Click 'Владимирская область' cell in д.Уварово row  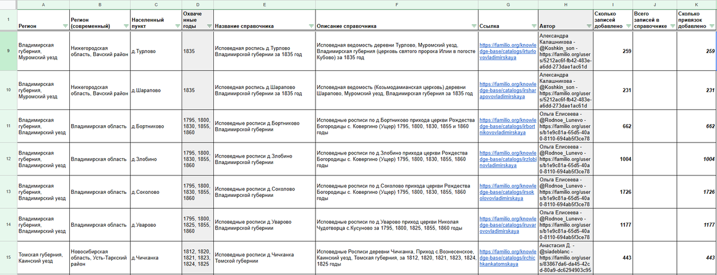coord(99,224)
